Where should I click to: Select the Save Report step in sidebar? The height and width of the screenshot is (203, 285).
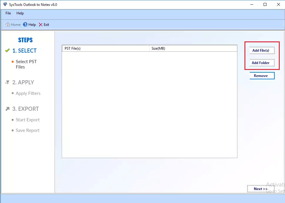(28, 130)
